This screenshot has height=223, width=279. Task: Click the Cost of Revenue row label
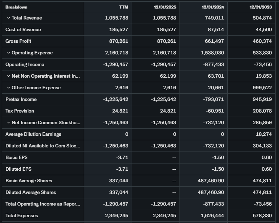(x=23, y=29)
